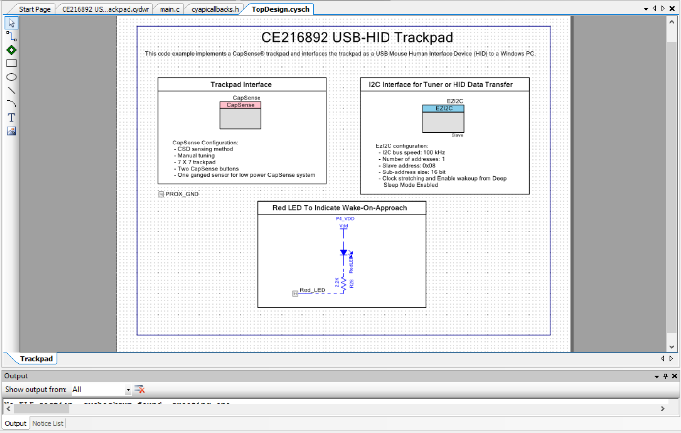
Task: Clear the output window messages
Action: pyautogui.click(x=139, y=388)
